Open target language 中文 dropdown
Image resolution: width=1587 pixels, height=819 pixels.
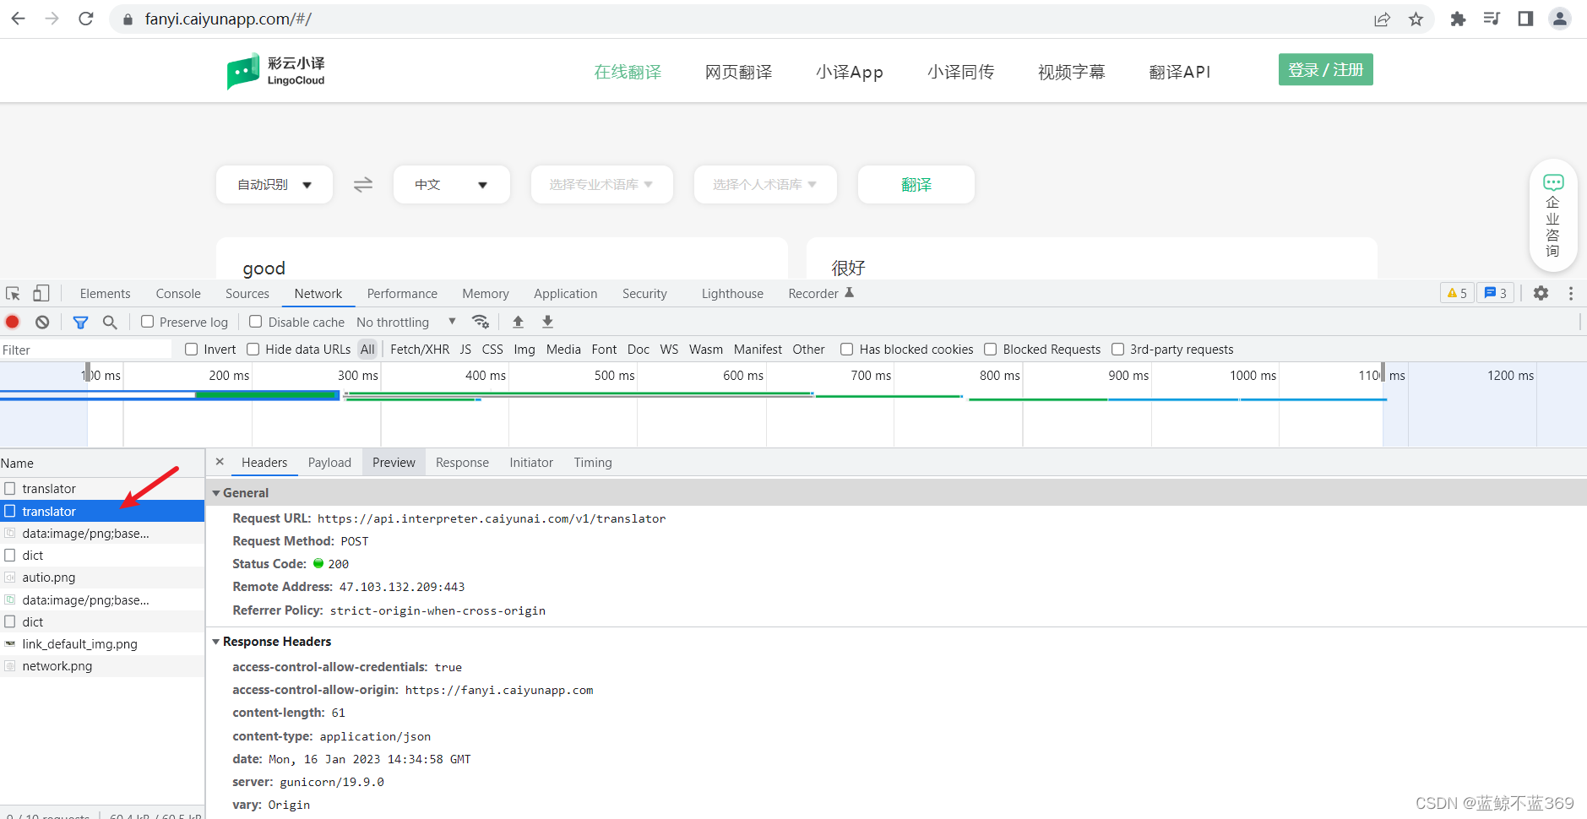coord(452,184)
